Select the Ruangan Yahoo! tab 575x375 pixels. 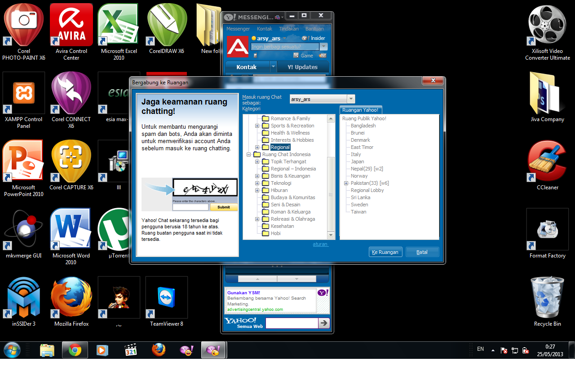point(360,110)
